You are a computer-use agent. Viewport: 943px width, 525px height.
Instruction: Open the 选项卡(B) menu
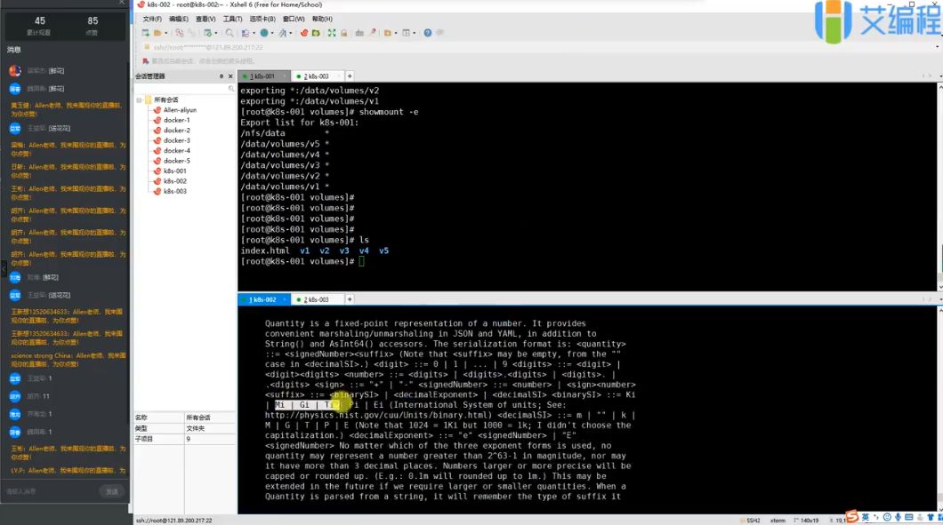(262, 20)
